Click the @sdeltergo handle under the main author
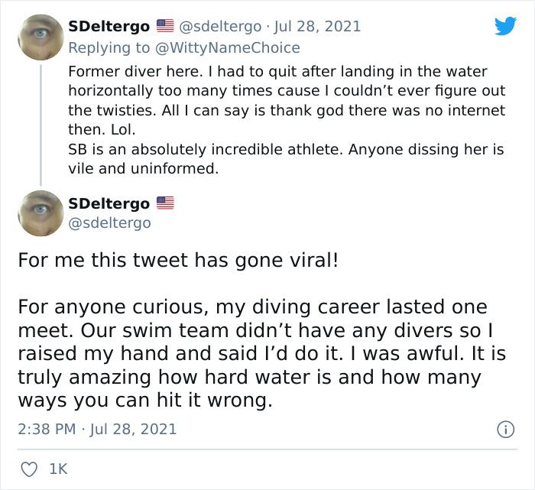 point(109,223)
